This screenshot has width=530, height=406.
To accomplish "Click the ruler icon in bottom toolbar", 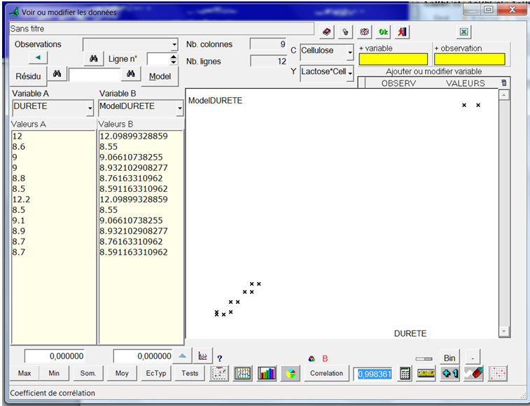I will coord(426,373).
